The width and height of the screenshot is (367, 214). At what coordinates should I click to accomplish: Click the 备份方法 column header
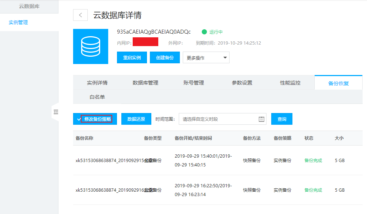(x=252, y=138)
